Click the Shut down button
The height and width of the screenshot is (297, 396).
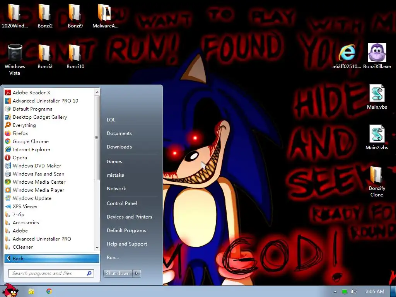click(118, 273)
